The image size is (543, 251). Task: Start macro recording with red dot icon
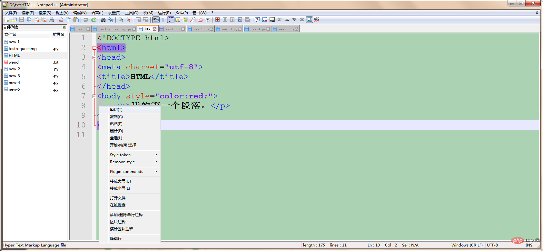point(217,20)
